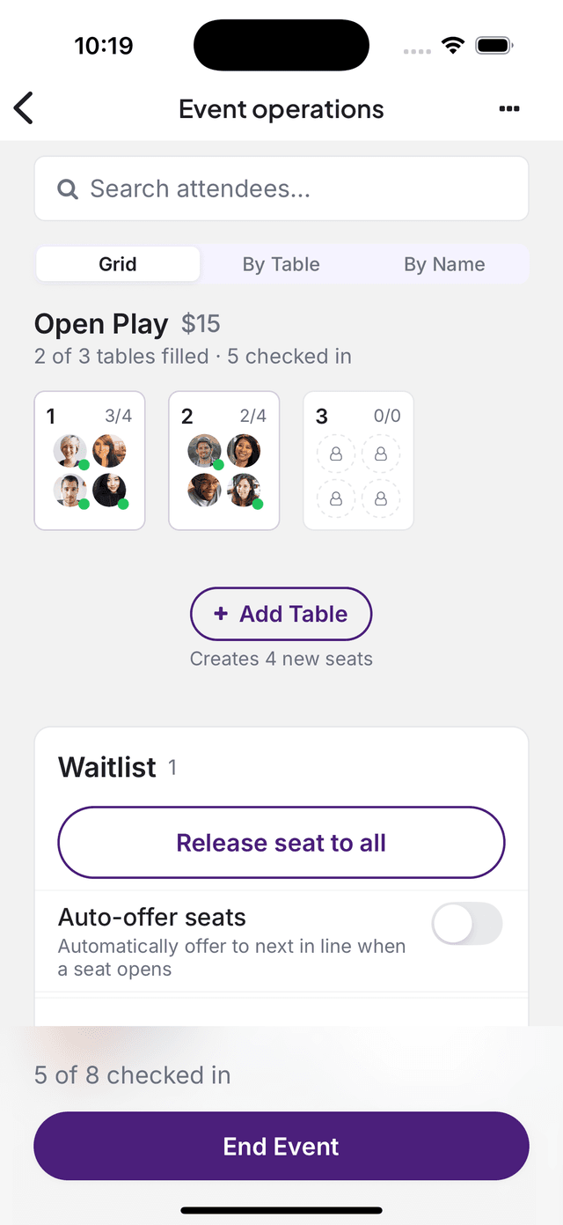Click the Wi-Fi status icon
Screen dimensions: 563x1225
click(x=453, y=44)
